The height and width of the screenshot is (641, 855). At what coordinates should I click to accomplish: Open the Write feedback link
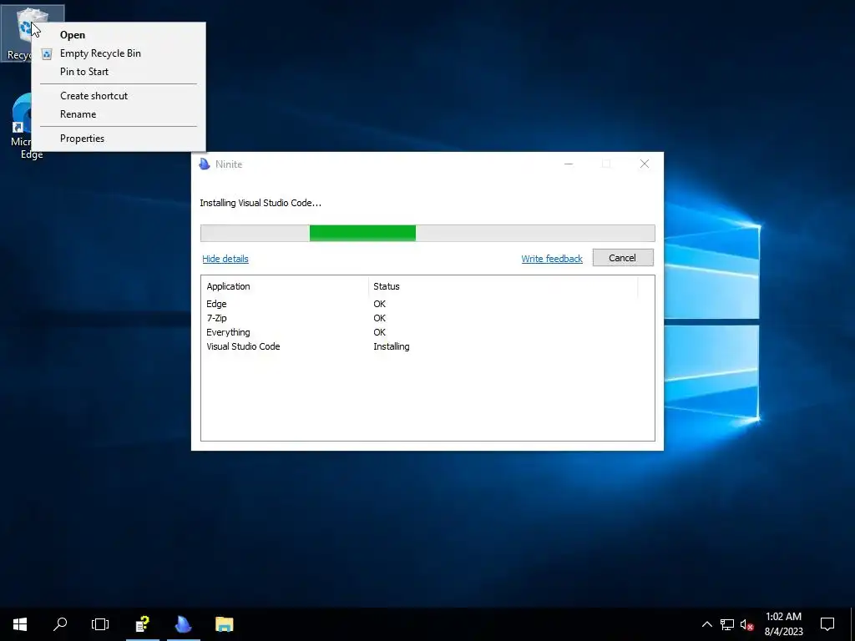click(x=552, y=259)
